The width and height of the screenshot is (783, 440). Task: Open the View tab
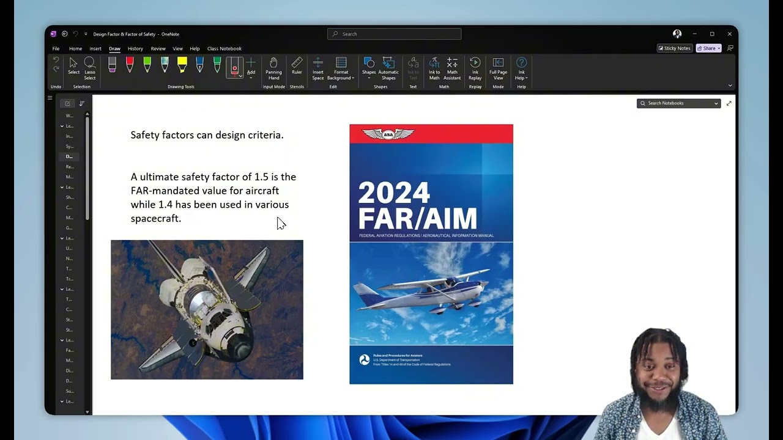[x=177, y=48]
